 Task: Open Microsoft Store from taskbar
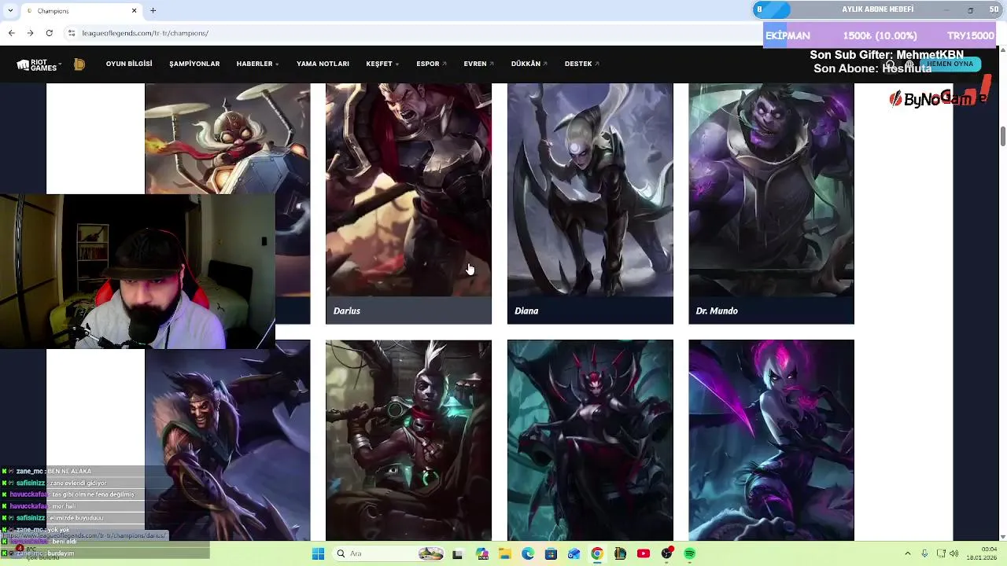click(x=551, y=554)
